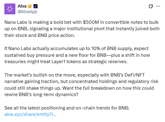Click the dark square affiliate badge beside Alva
This screenshot has height=122, width=165.
[x=35, y=6]
